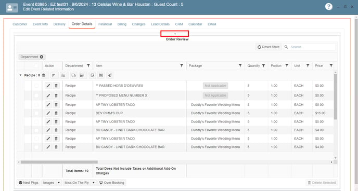Open the Unit column filter
The height and width of the screenshot is (191, 358).
(x=308, y=66)
